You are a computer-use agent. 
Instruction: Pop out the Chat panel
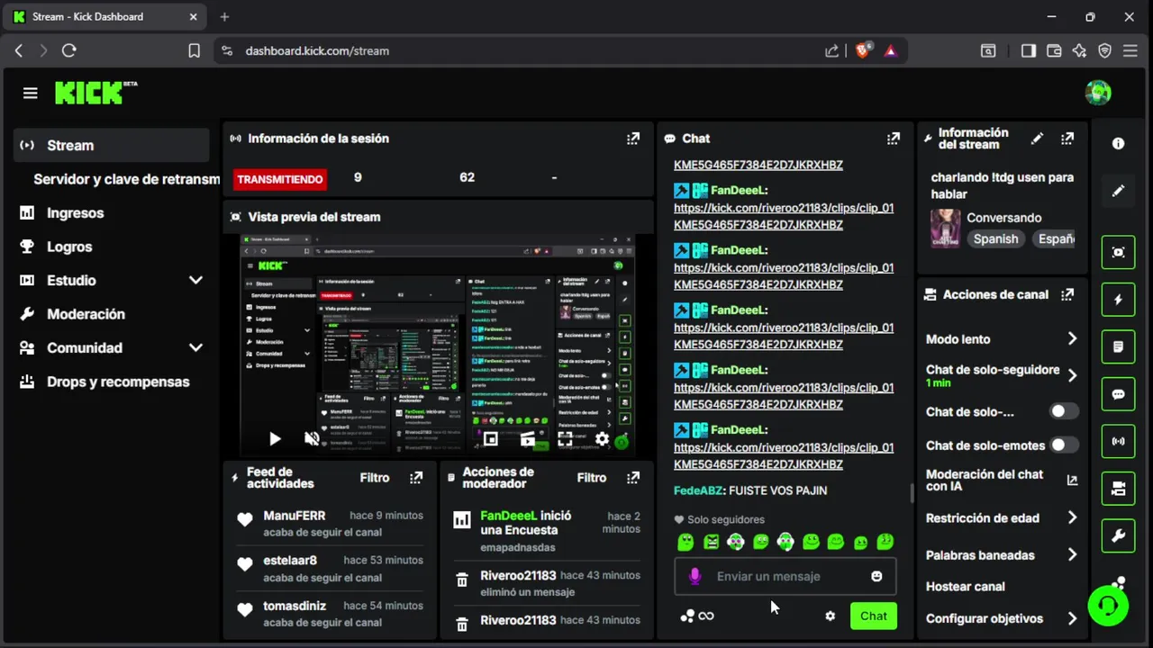(x=893, y=139)
